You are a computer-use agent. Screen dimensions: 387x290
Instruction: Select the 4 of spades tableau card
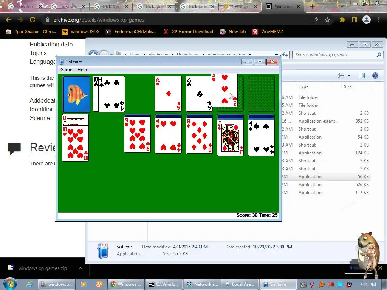click(x=261, y=138)
